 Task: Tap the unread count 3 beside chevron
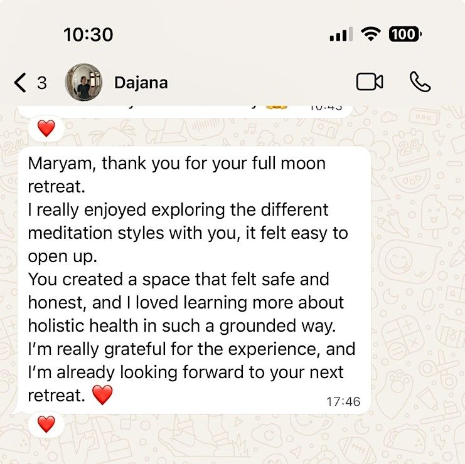point(42,83)
